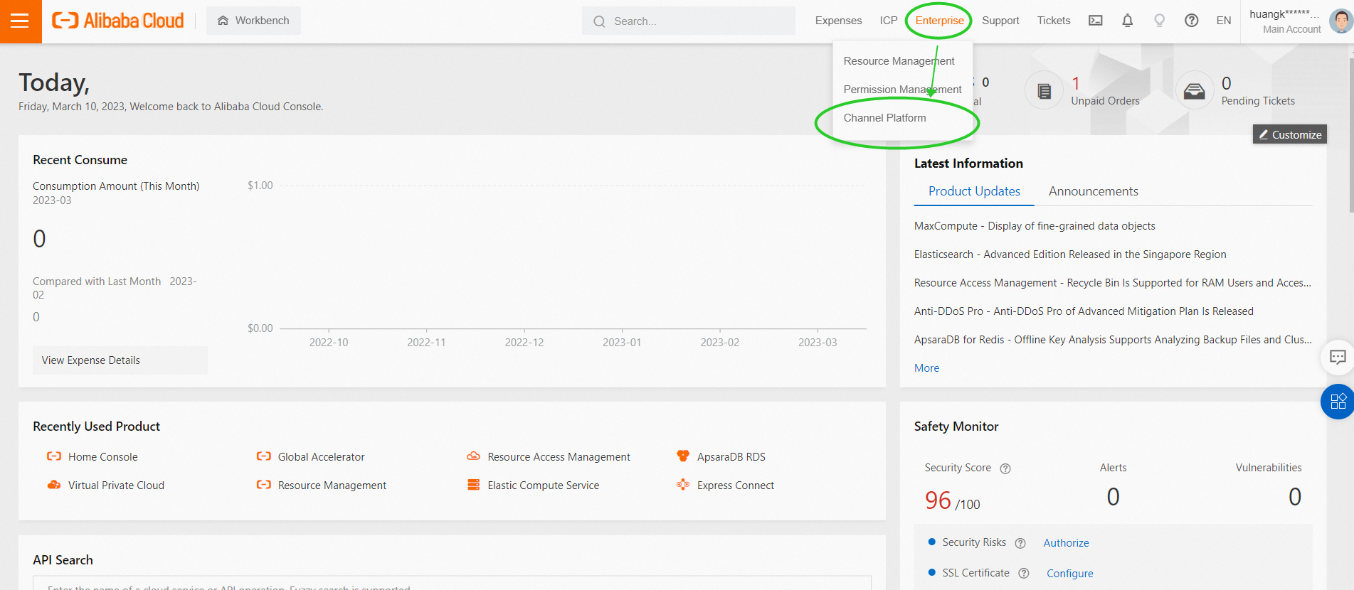Click the ApsaraDB RDS product icon
Screen dimensions: 1354x590
683,456
